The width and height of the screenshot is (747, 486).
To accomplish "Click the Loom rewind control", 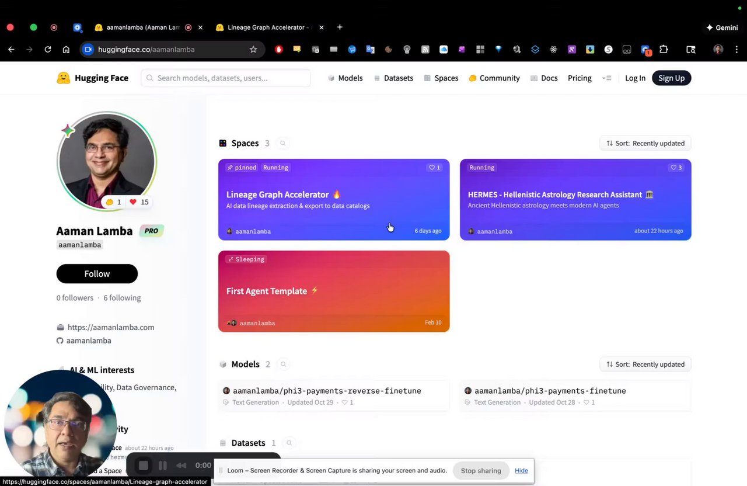I will (x=181, y=466).
